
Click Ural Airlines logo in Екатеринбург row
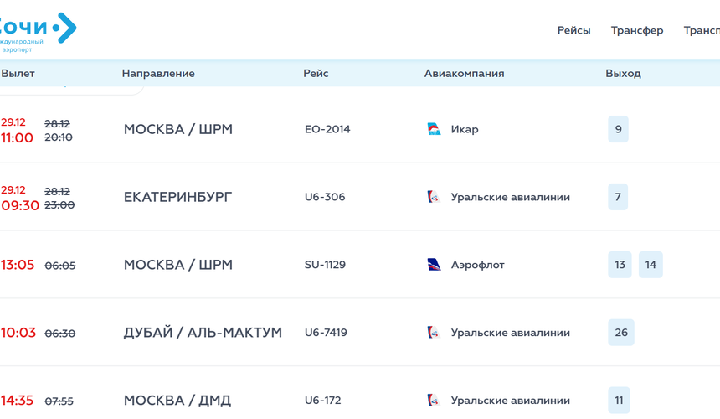pos(434,197)
